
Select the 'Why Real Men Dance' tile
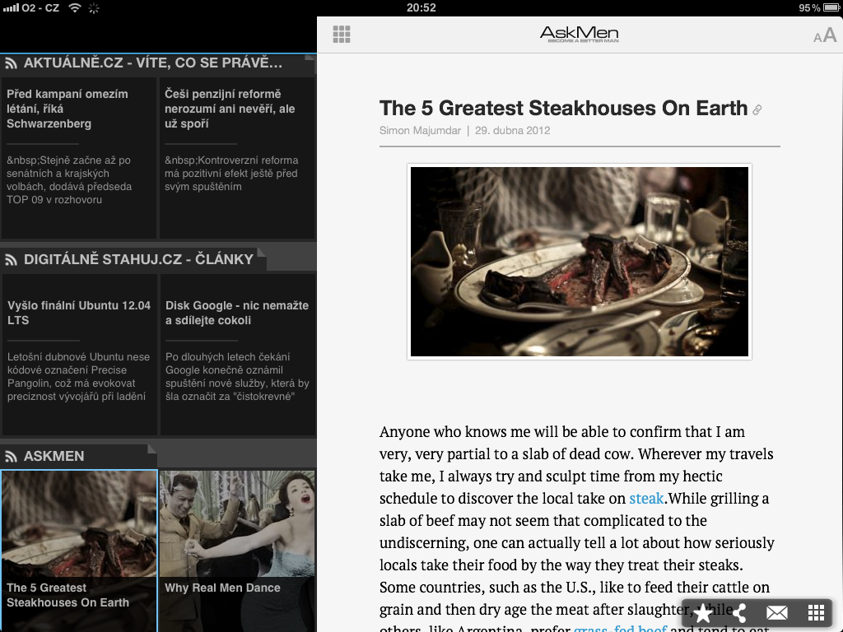237,551
